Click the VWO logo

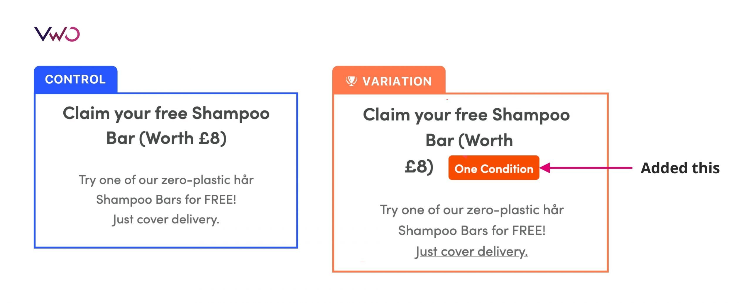[x=57, y=34]
